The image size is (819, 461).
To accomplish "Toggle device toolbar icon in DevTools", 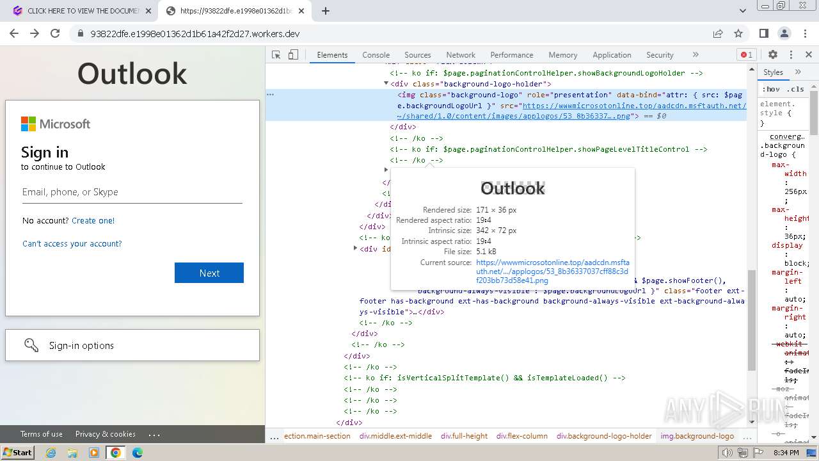I will tap(293, 55).
